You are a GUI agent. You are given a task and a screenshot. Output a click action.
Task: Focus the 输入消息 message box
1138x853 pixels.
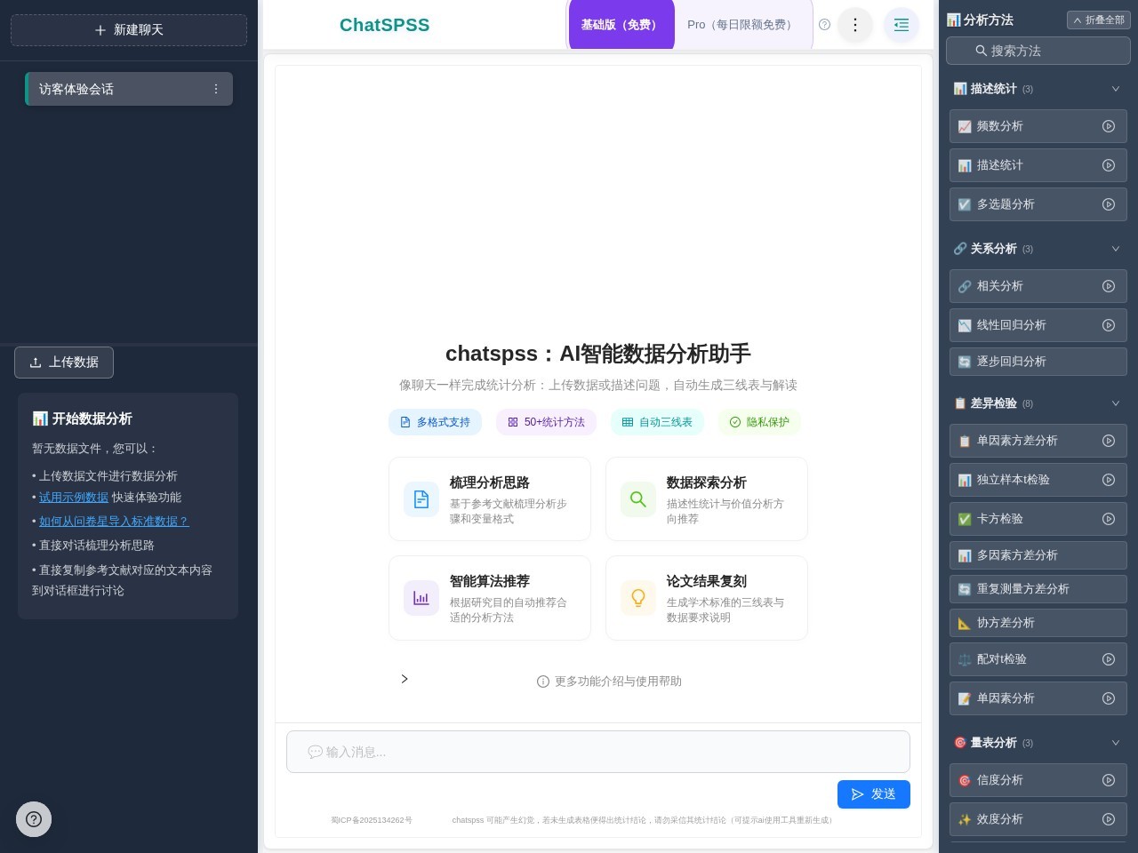click(598, 752)
